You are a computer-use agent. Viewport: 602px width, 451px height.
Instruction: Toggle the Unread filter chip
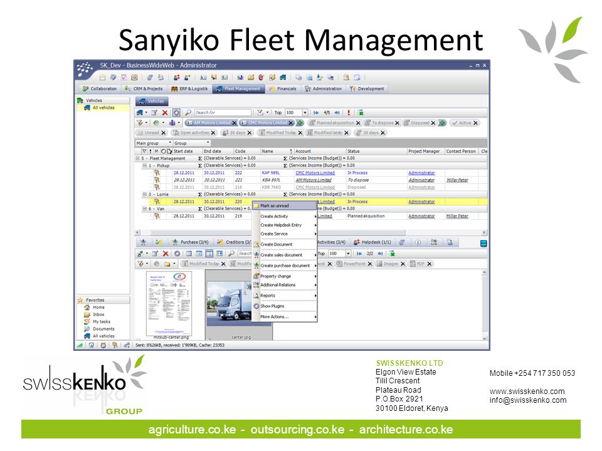pos(151,133)
